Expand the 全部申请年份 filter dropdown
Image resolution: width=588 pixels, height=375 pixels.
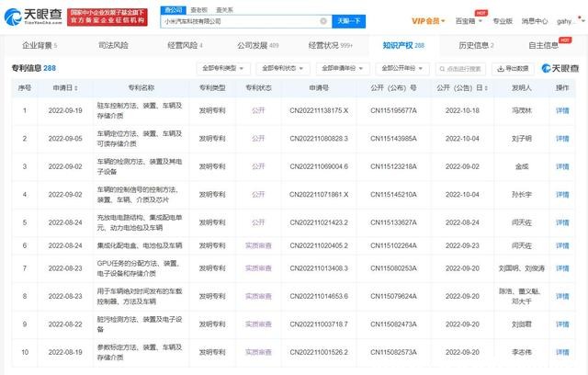pos(343,68)
